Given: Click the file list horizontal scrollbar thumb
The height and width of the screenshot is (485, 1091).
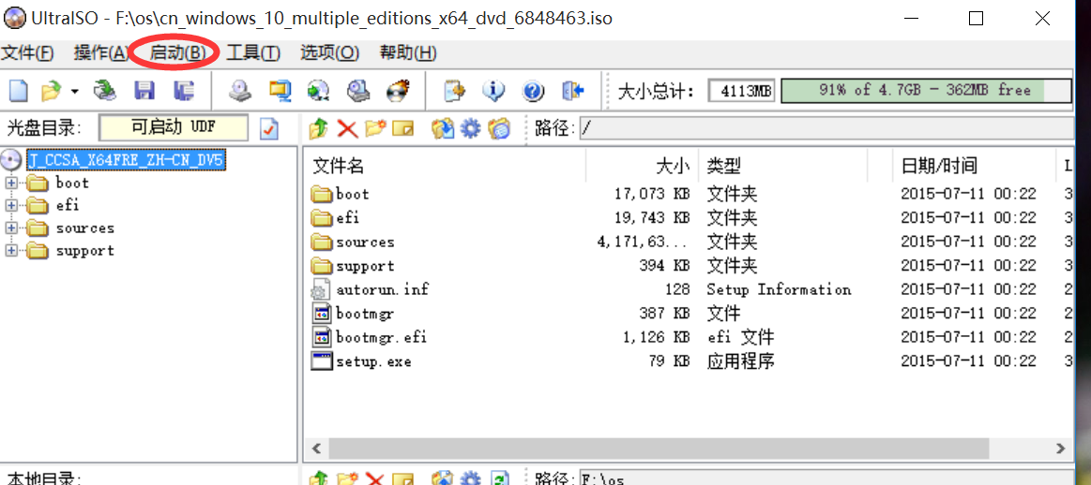Looking at the screenshot, I should 659,448.
